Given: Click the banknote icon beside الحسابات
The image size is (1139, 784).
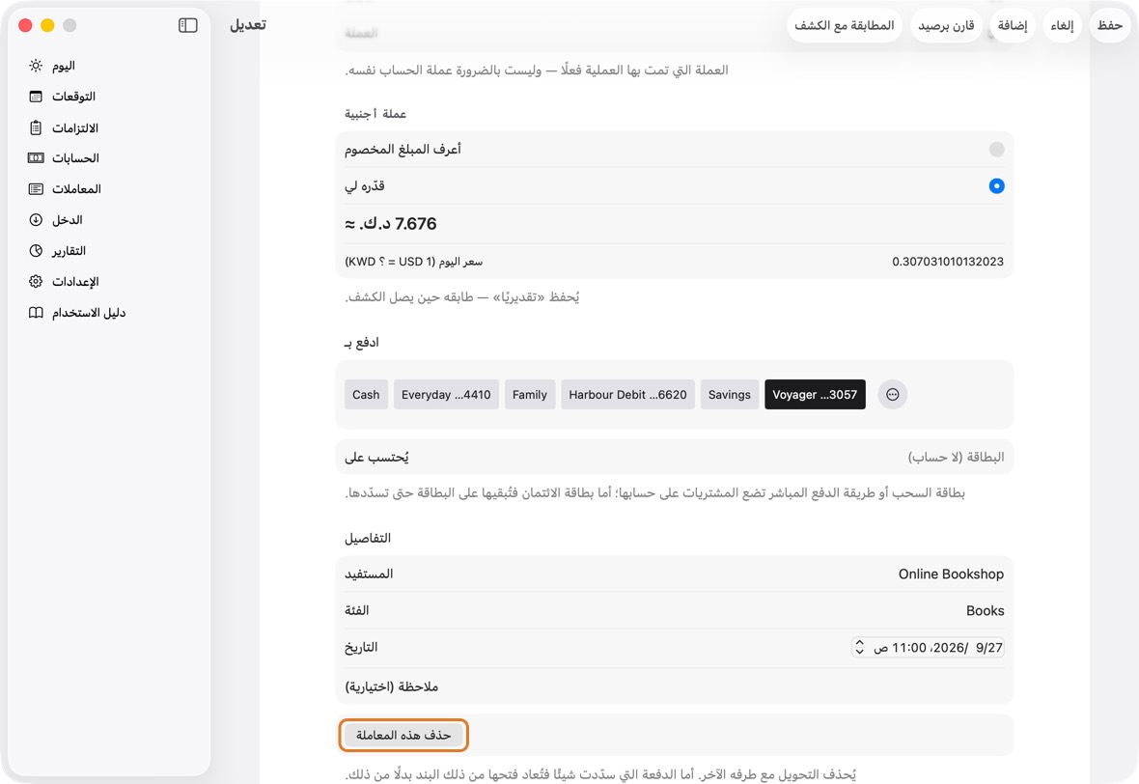Looking at the screenshot, I should 36,157.
